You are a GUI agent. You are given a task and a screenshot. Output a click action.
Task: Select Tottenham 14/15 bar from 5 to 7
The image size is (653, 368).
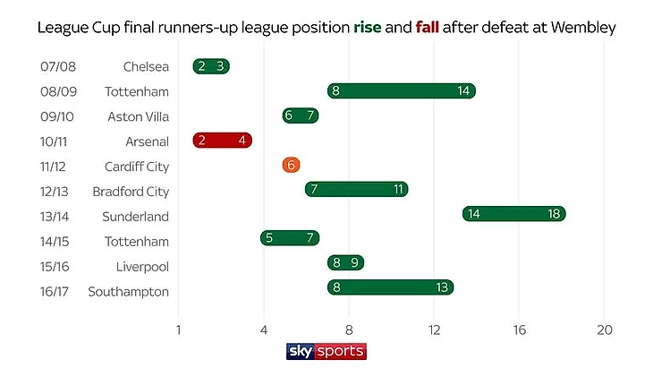tap(290, 238)
